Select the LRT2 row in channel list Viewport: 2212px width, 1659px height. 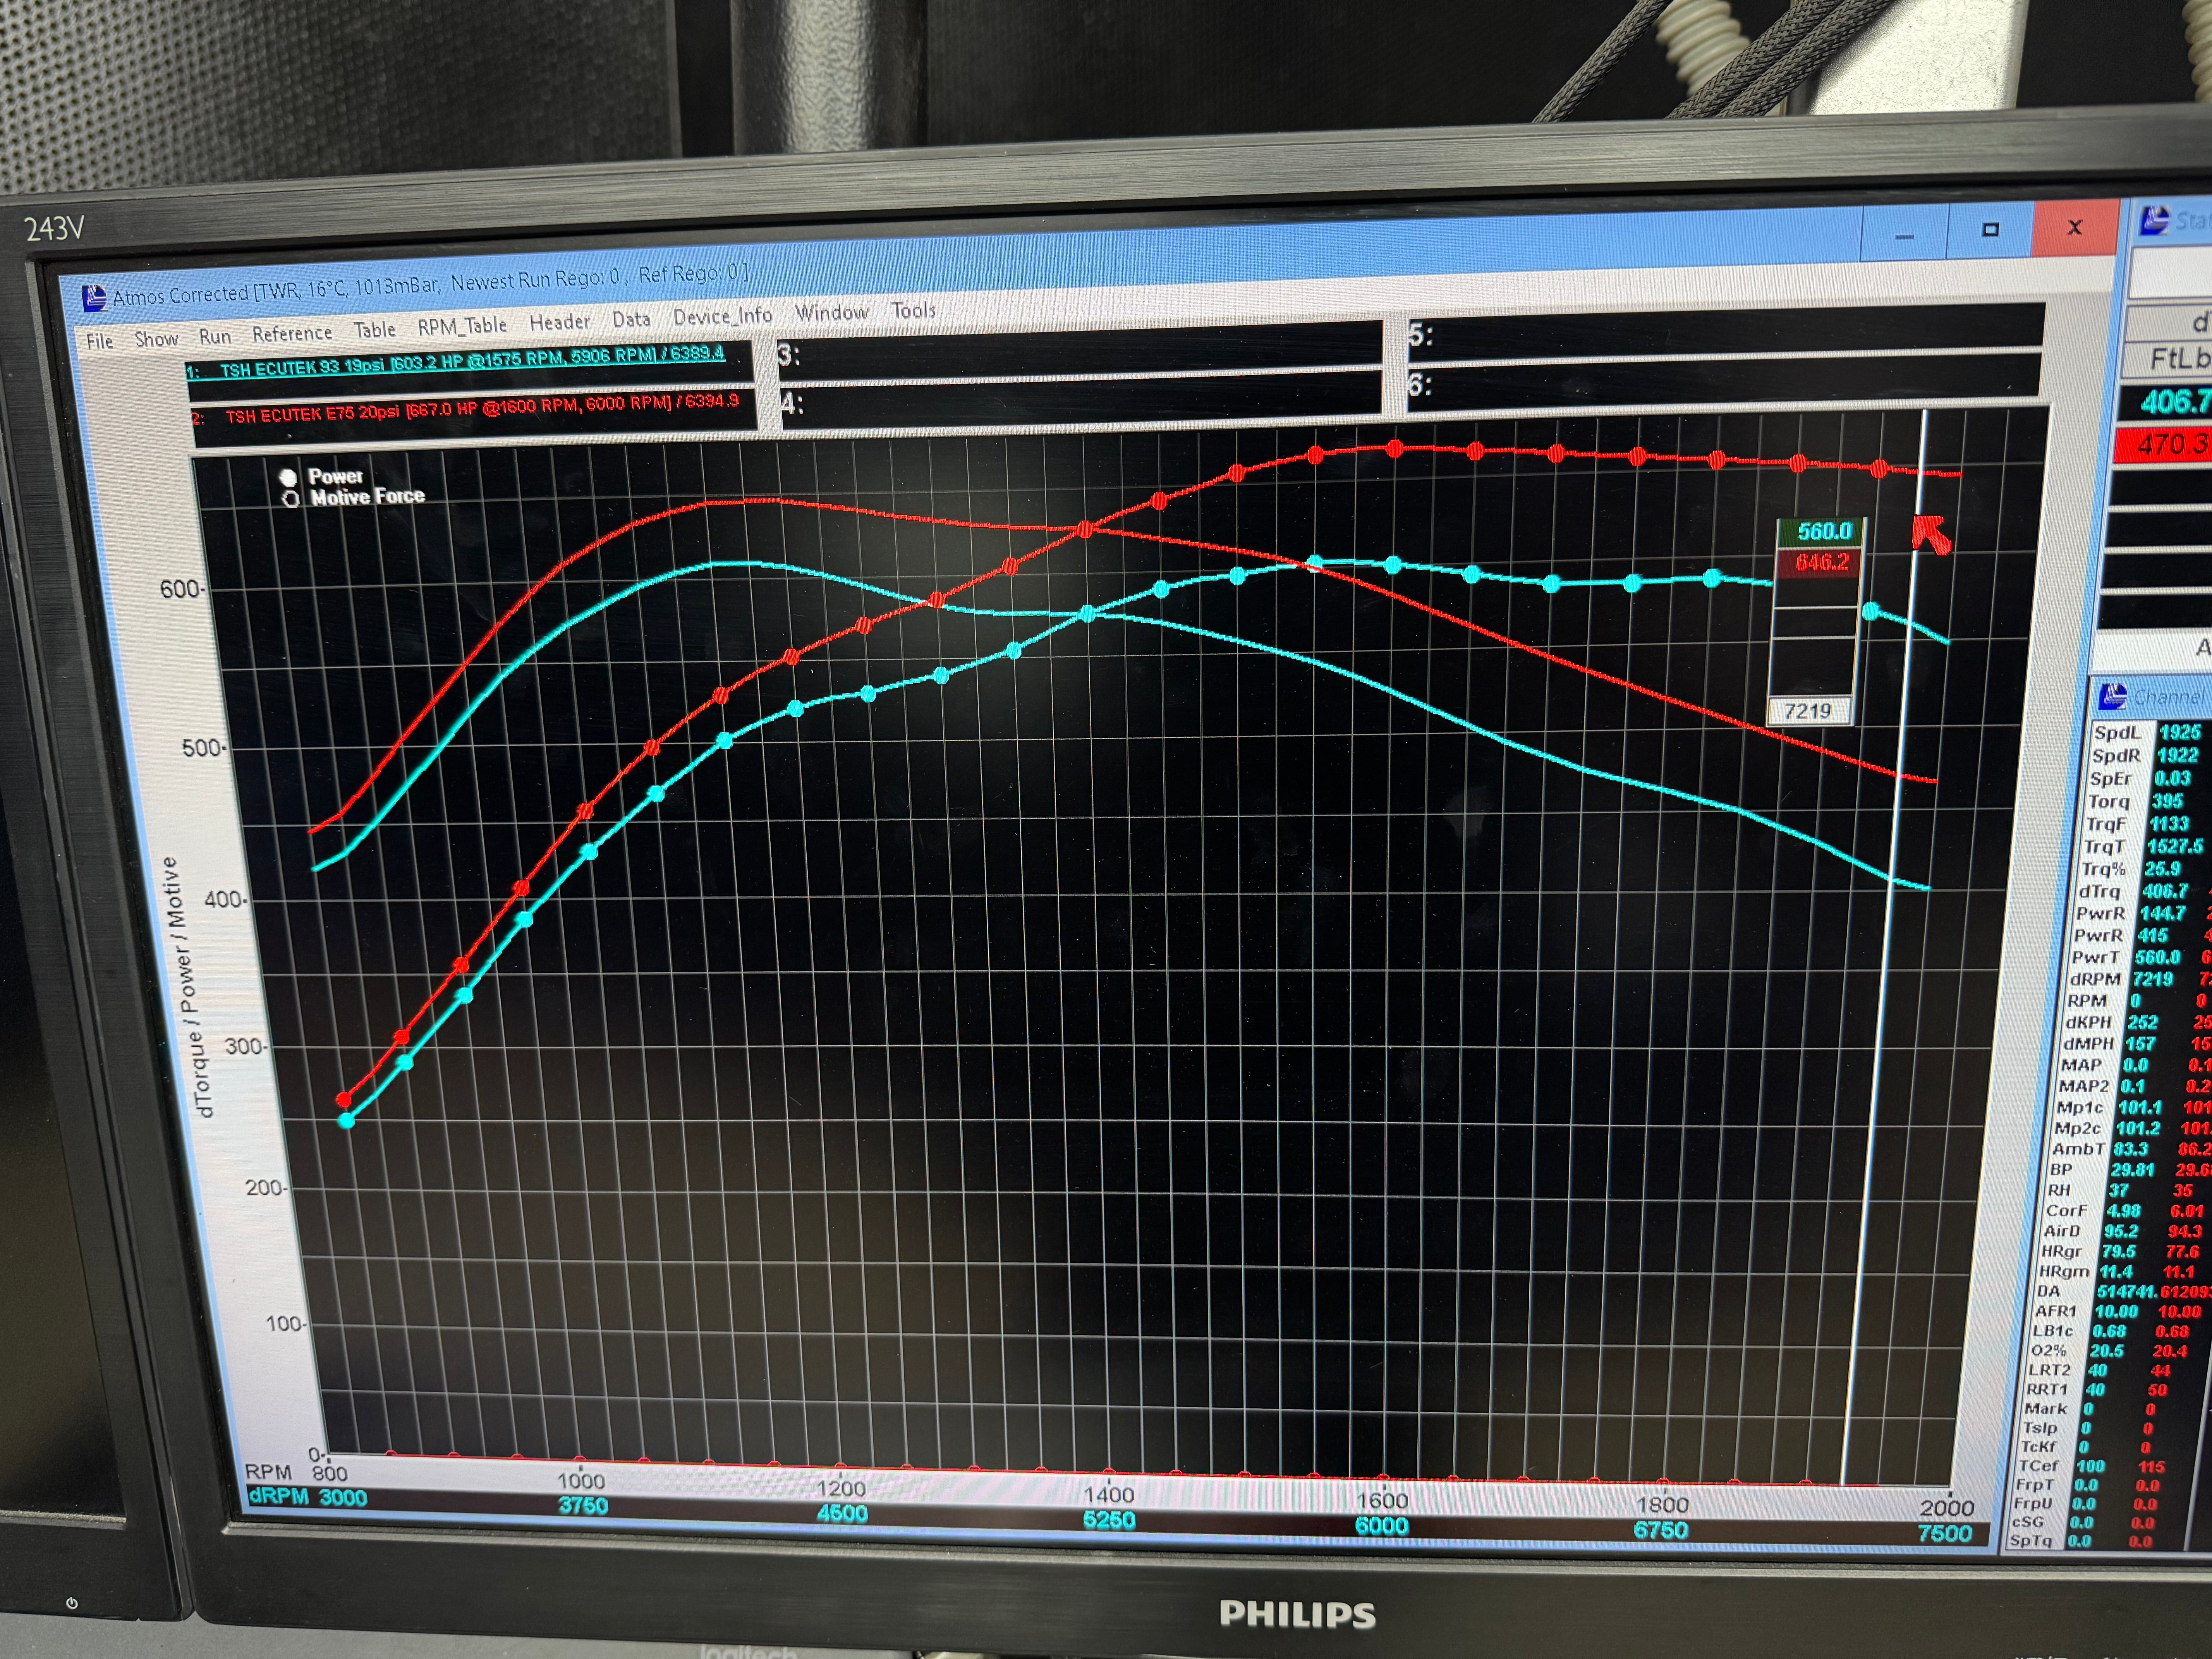(x=2119, y=1370)
